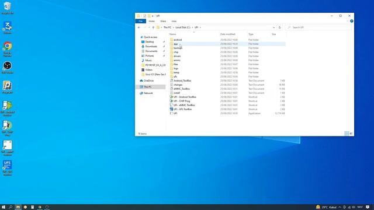Open Videos in navigation pane
Viewport: 374px width, 210px height.
point(149,70)
